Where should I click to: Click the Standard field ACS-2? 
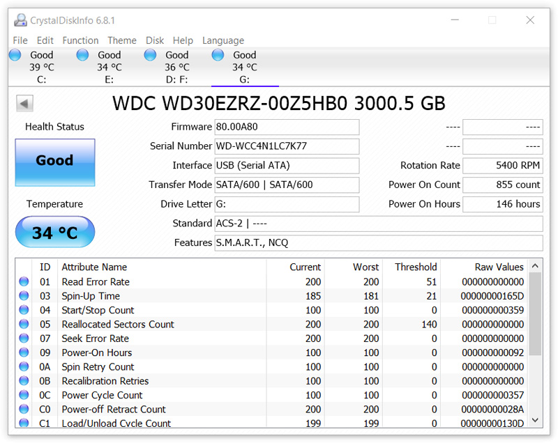379,224
